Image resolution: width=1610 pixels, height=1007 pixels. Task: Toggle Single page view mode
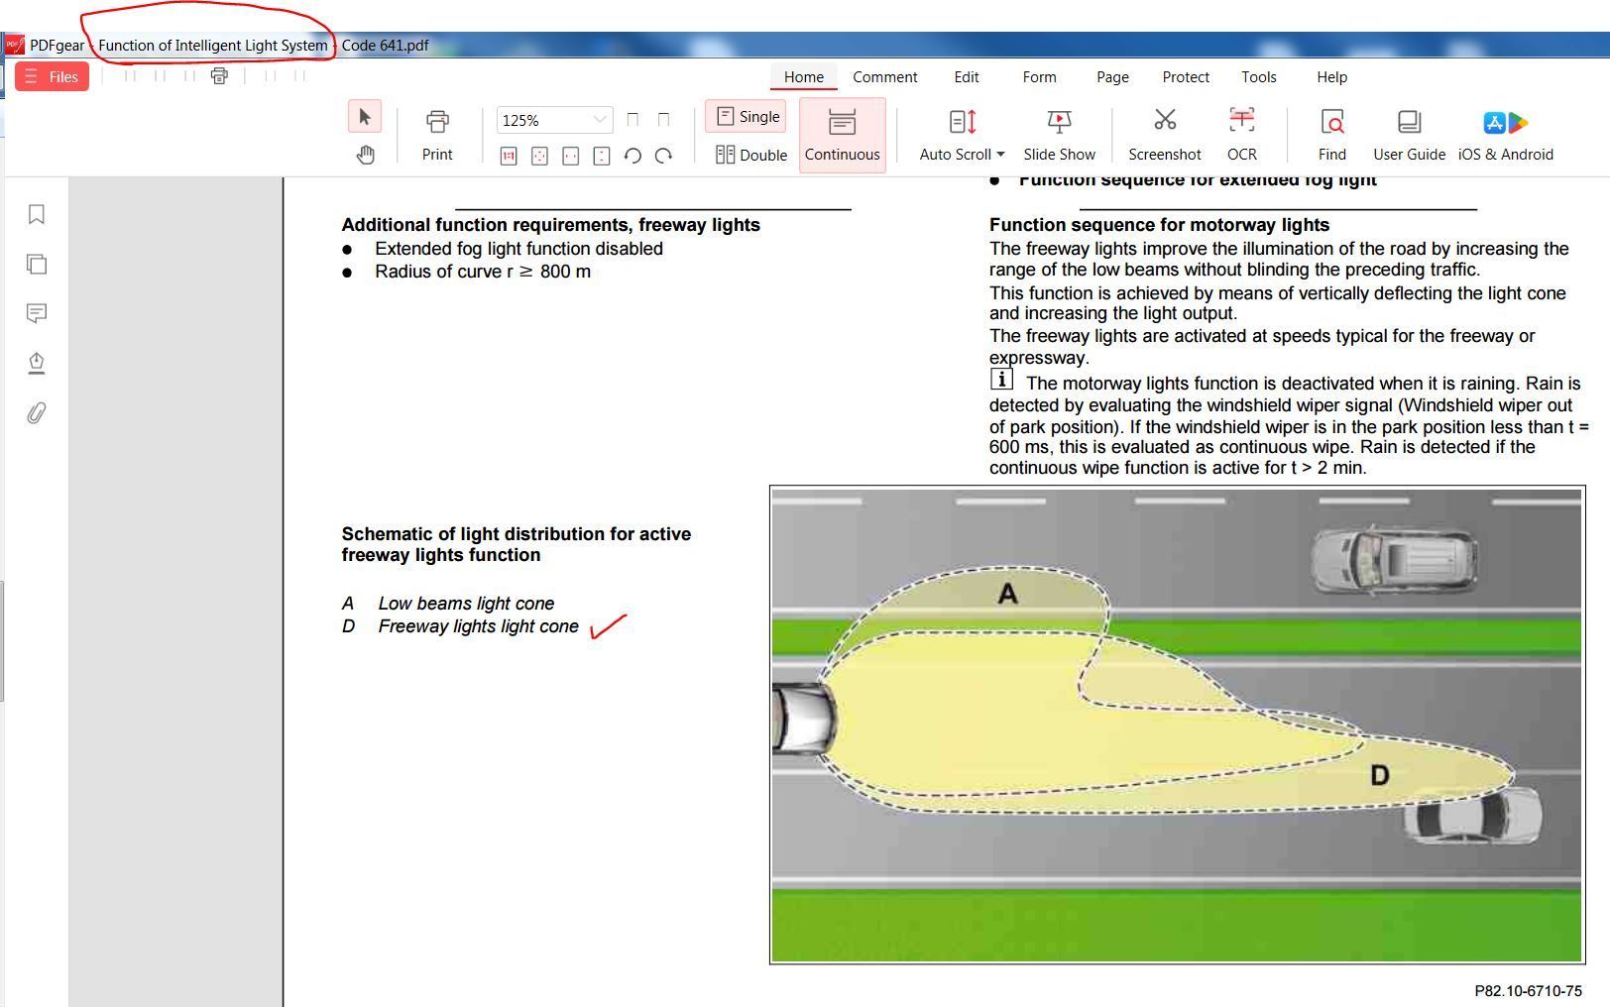(747, 117)
